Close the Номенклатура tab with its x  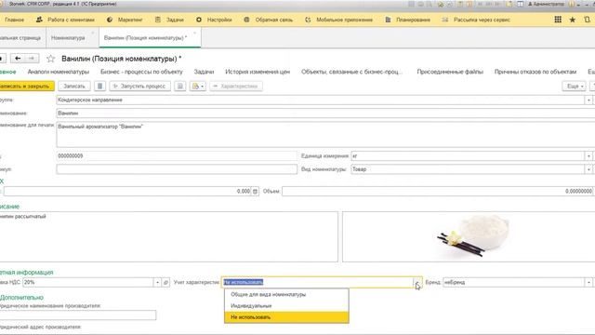point(93,33)
